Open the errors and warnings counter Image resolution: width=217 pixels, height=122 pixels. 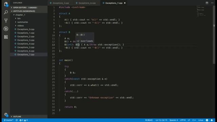point(23,120)
